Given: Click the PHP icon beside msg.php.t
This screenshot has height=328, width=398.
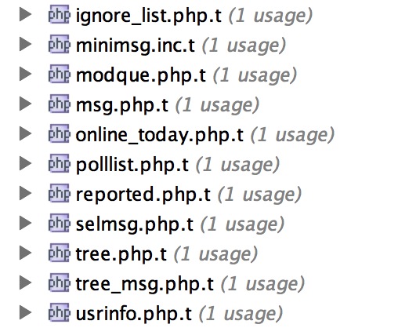Looking at the screenshot, I should click(x=60, y=104).
